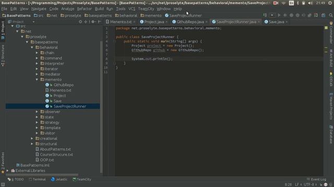
Task: Expand the structural folder
Action: point(32,144)
